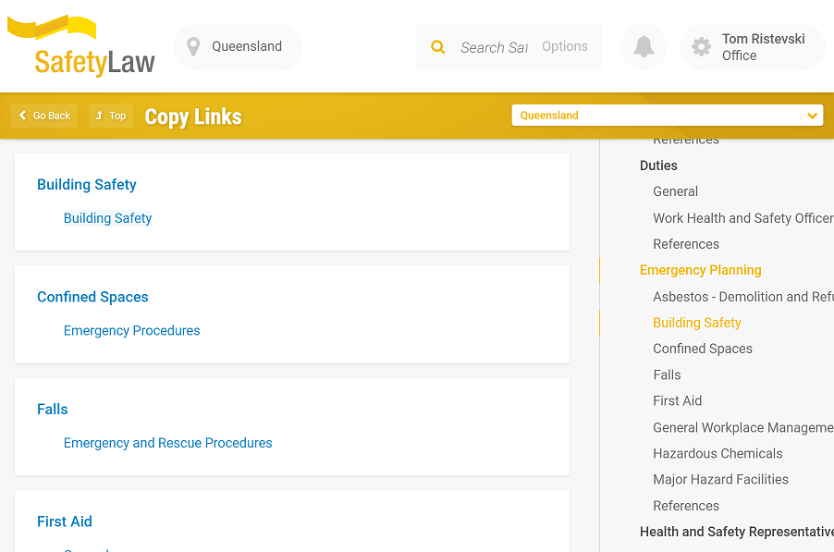
Task: Click the SafetyLaw logo
Action: [80, 45]
